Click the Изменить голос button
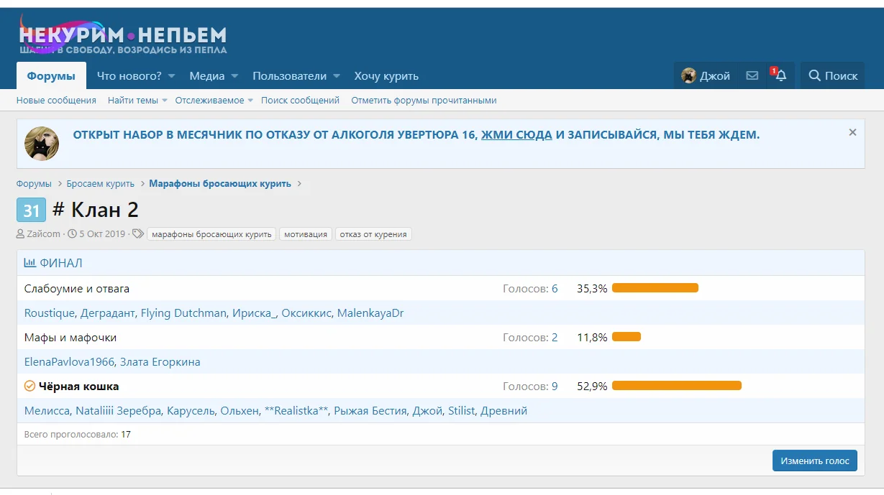Image resolution: width=884 pixels, height=495 pixels. coord(814,461)
